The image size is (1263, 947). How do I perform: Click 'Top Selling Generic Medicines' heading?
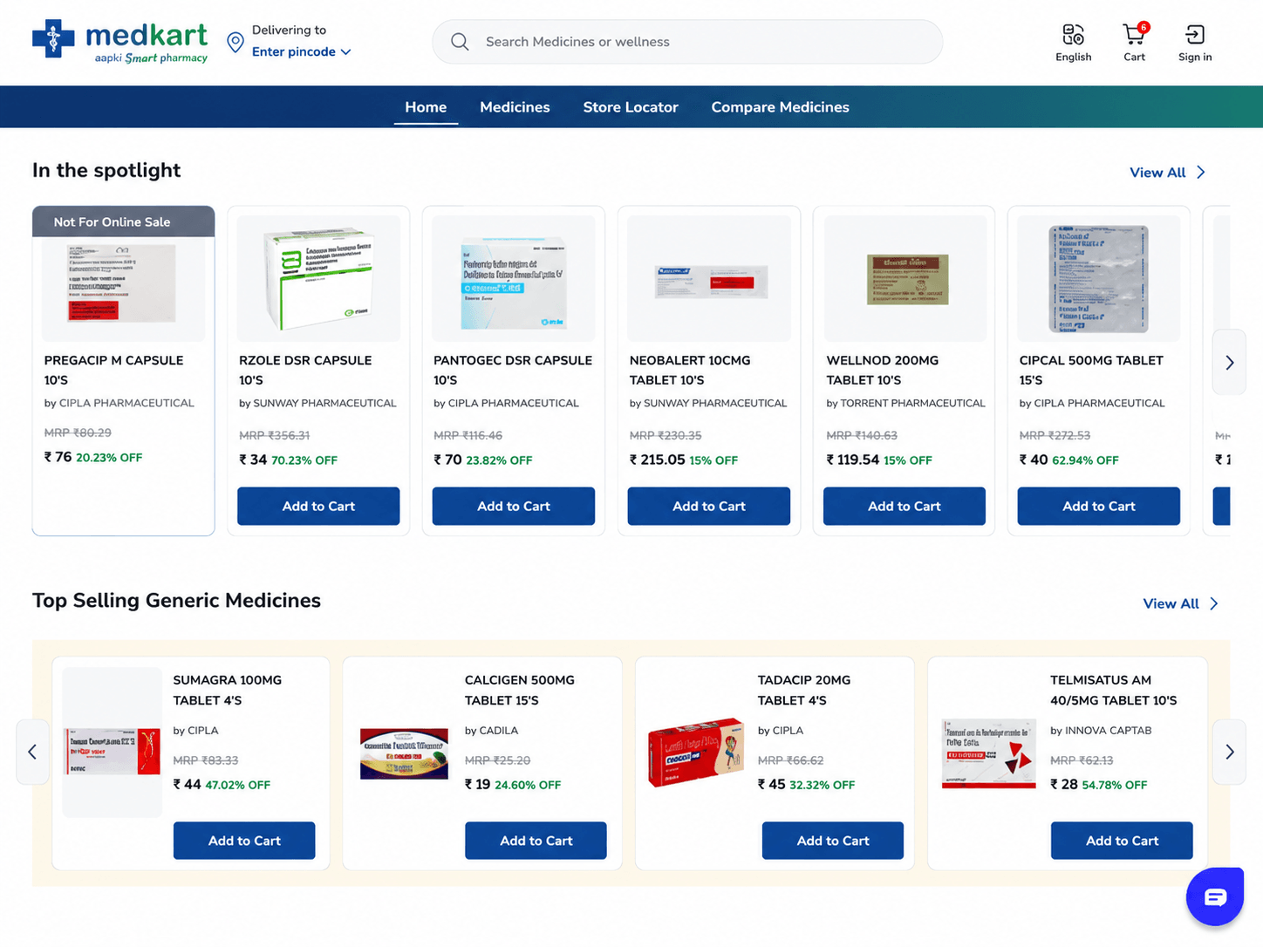coord(176,600)
